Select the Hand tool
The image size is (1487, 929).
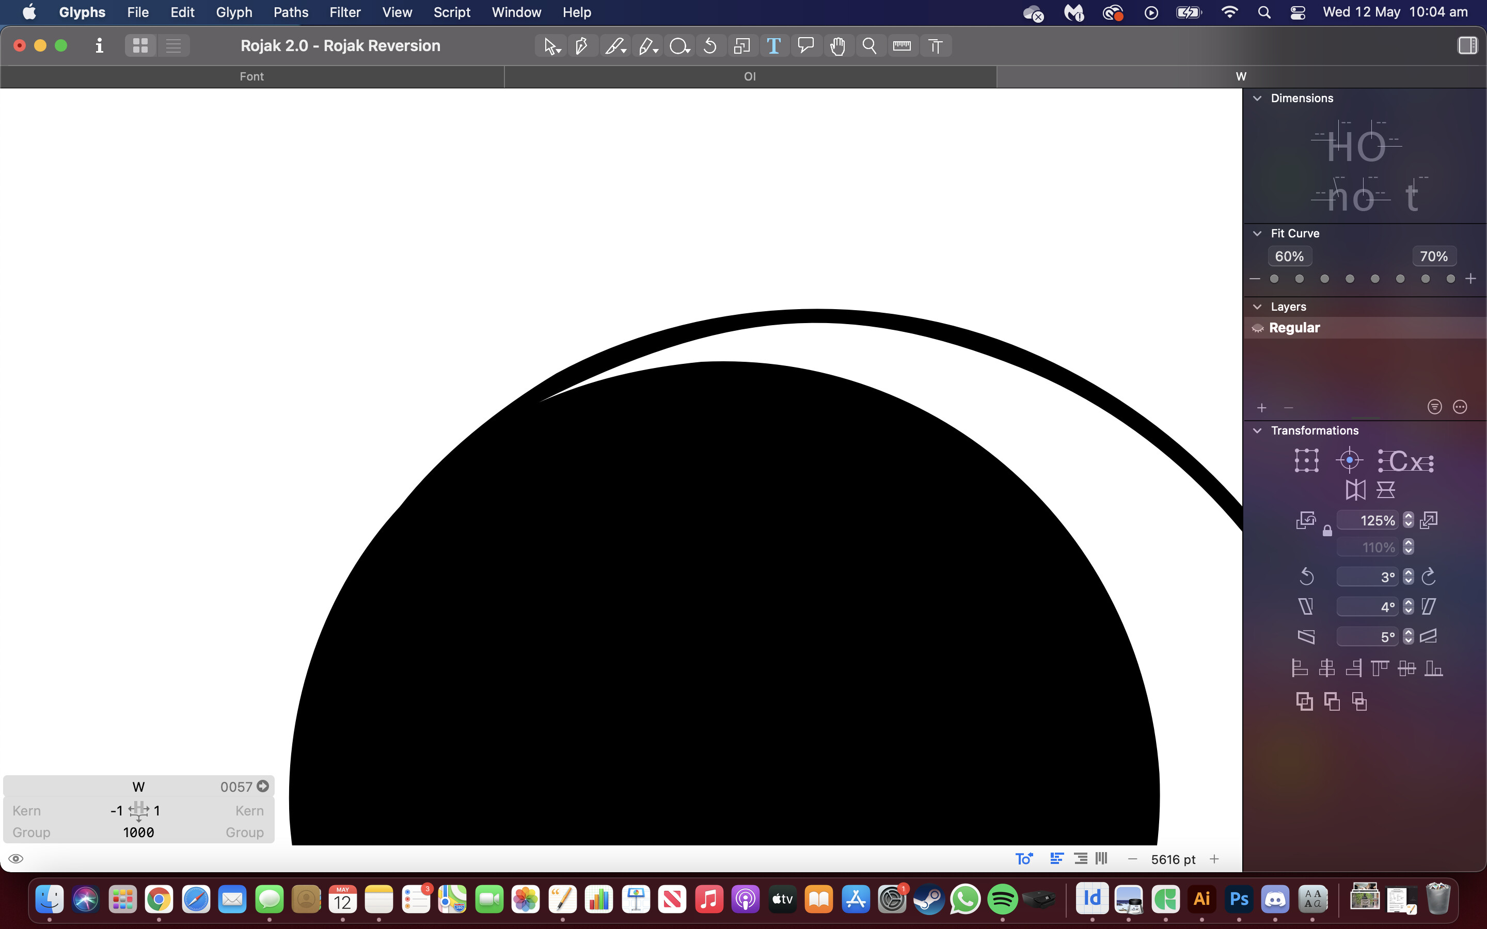[837, 45]
